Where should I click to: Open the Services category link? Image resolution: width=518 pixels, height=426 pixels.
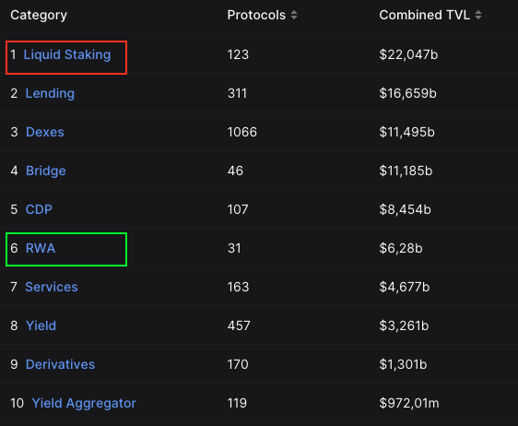pyautogui.click(x=52, y=287)
